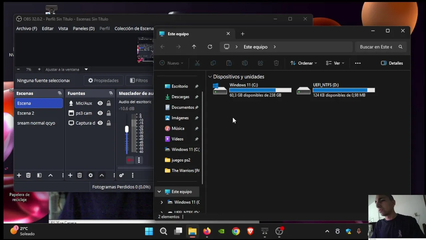Screen dimensions: 426x240
Task: Click UEFI_NTFS (D:) drive usage bar
Action: click(x=344, y=90)
